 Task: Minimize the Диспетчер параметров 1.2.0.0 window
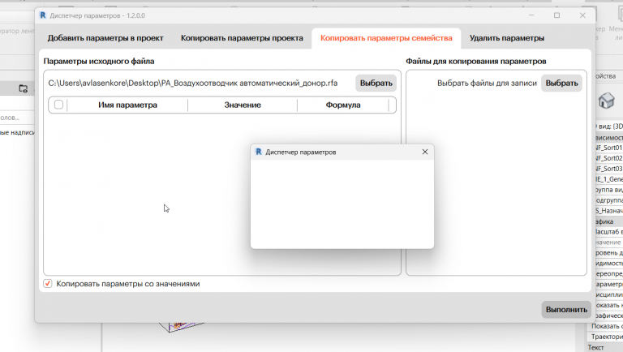coord(531,15)
